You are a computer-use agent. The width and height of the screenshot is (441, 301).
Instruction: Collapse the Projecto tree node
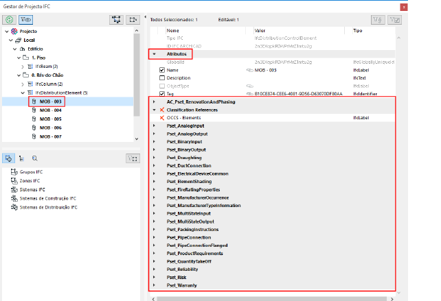coord(7,32)
